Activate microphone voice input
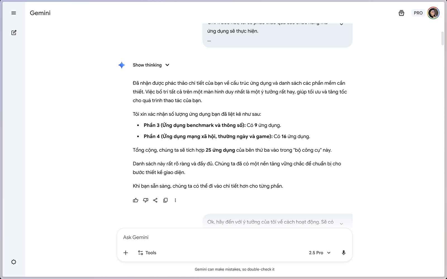This screenshot has width=447, height=279. pos(343,253)
